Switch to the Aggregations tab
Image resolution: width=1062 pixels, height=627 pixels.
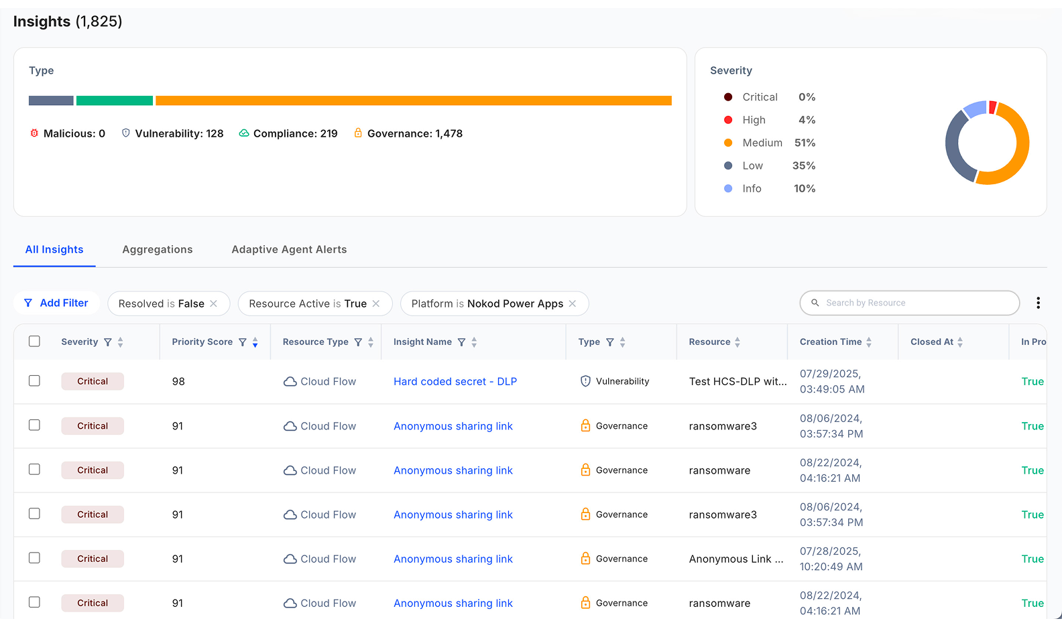coord(158,249)
